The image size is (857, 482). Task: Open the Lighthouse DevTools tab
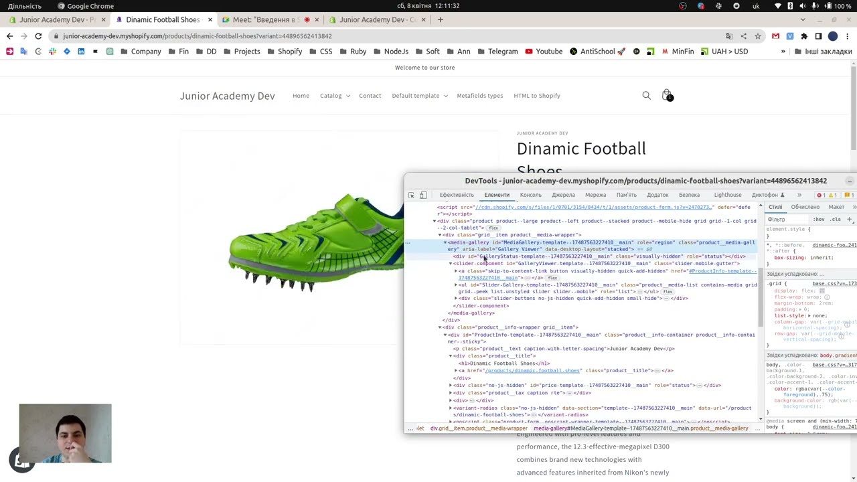point(727,195)
